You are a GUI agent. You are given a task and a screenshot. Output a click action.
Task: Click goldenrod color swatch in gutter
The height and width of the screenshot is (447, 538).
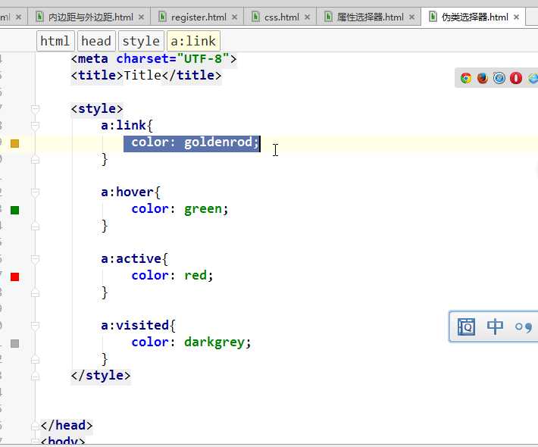point(14,143)
